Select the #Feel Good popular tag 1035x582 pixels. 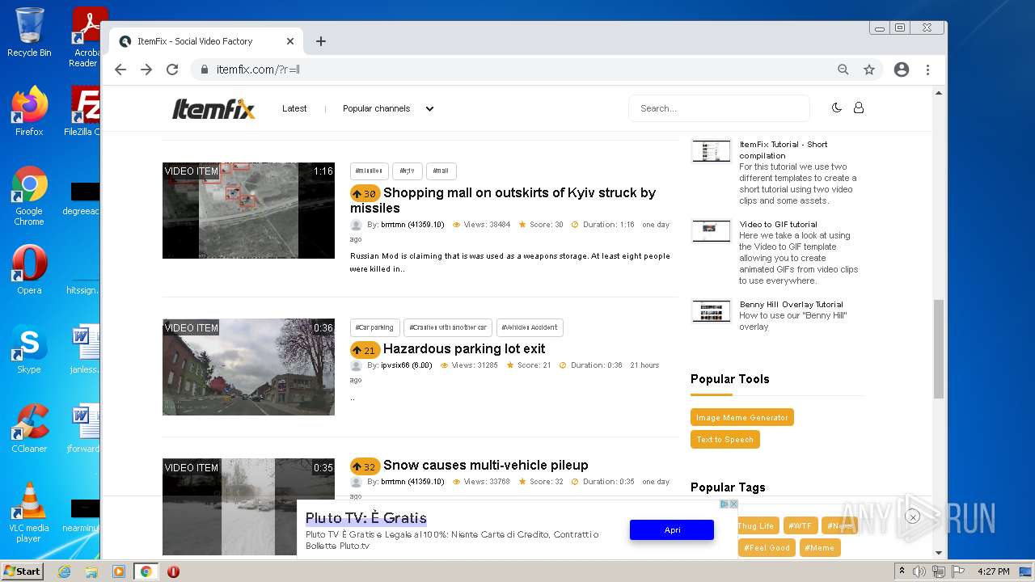[x=767, y=547]
